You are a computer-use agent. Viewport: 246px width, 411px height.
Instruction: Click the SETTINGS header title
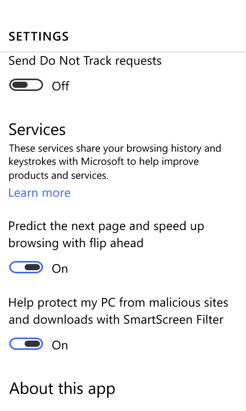(x=38, y=36)
